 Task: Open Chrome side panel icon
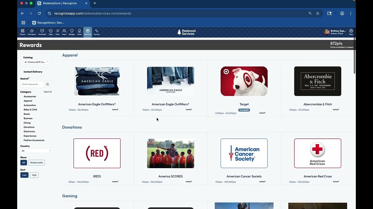(x=330, y=13)
